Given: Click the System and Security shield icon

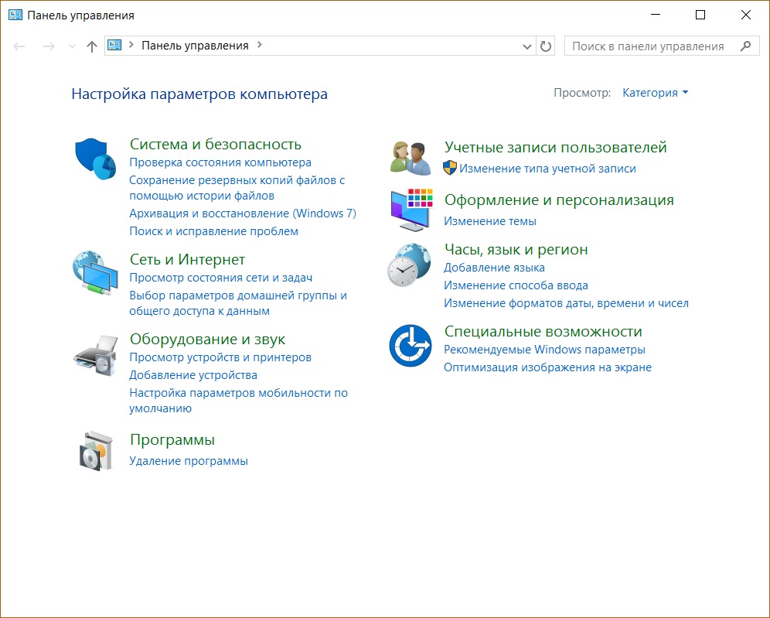Looking at the screenshot, I should pos(95,158).
